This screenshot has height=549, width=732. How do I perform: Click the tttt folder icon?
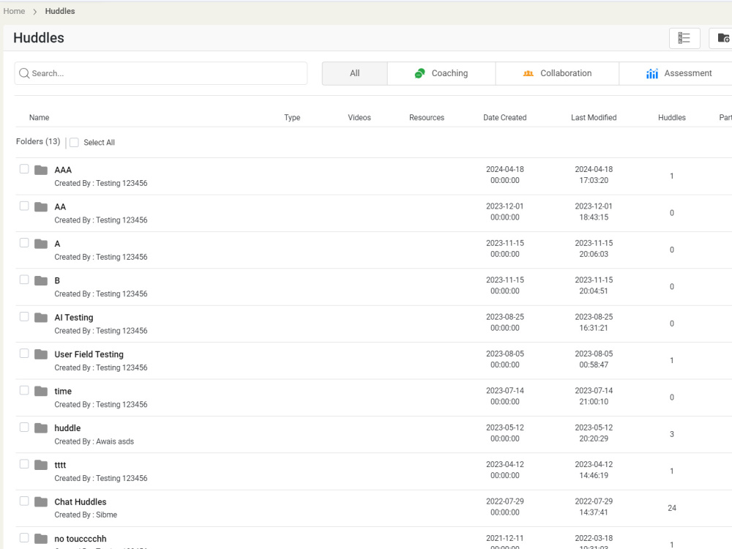pos(41,465)
